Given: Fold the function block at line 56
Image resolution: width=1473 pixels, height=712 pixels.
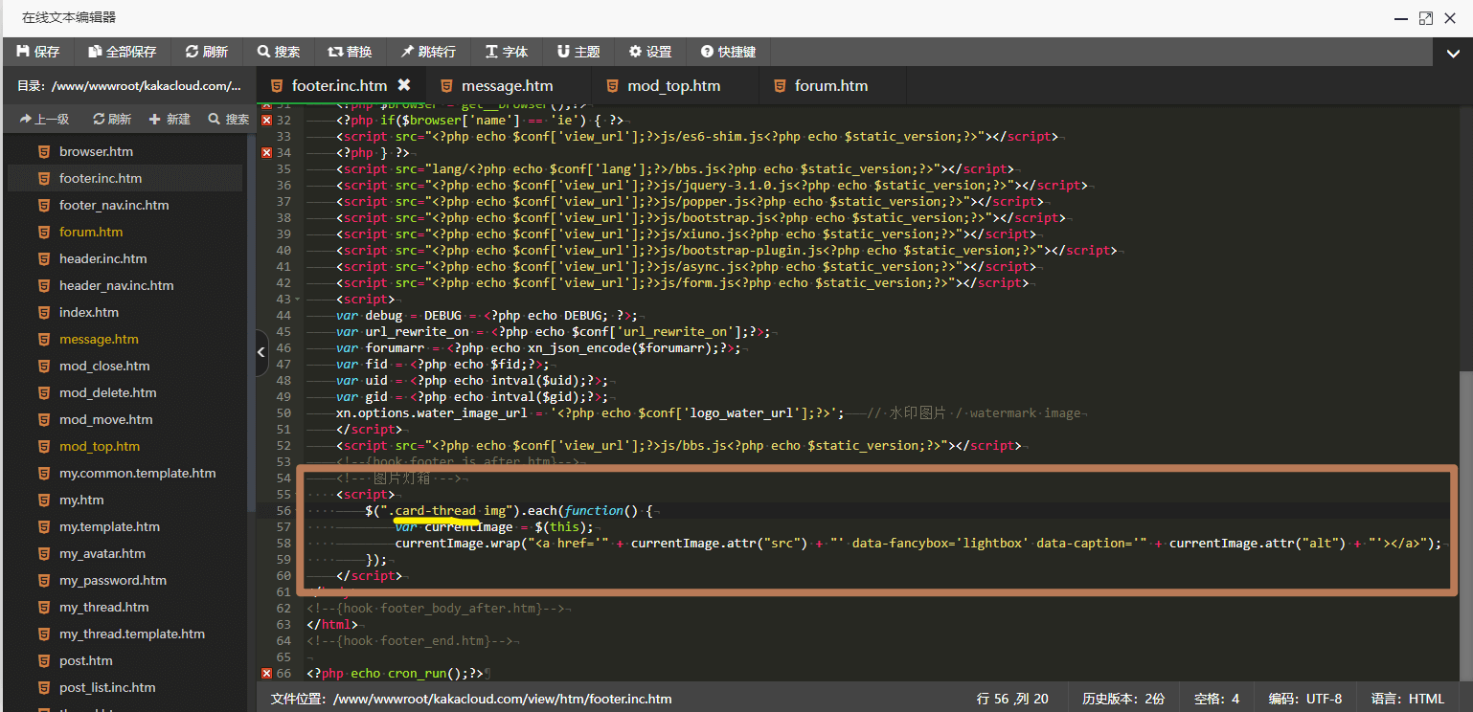Looking at the screenshot, I should [x=298, y=511].
